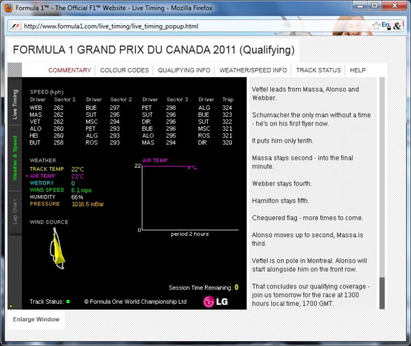
Task: Click 'Hamilton stays fifth' commentary line
Action: click(x=281, y=200)
